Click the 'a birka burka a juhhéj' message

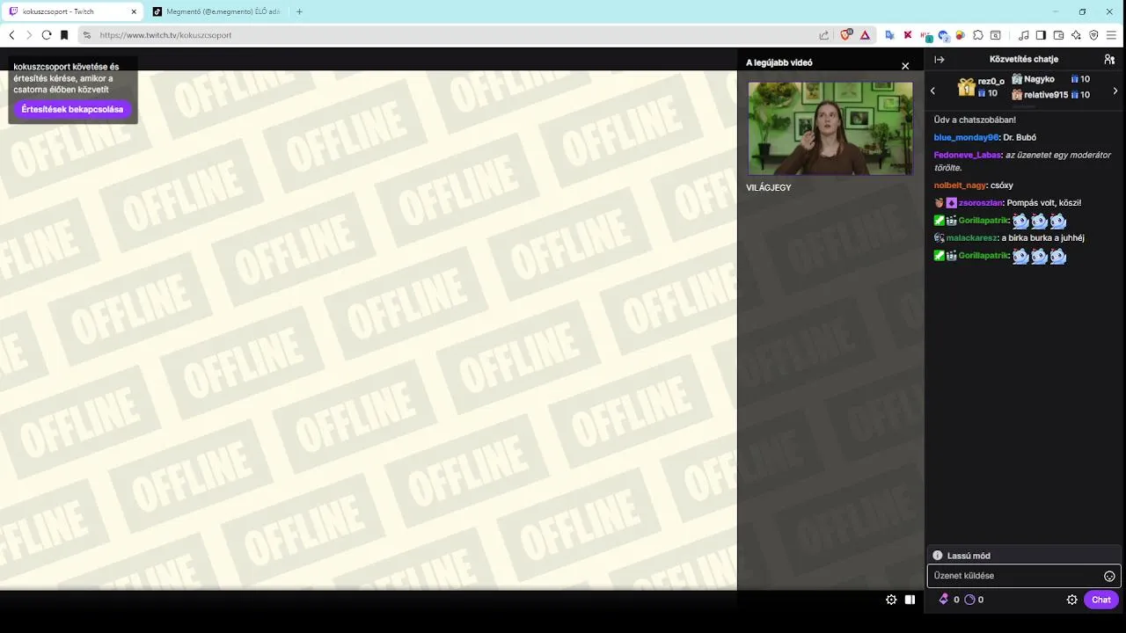(x=1042, y=237)
